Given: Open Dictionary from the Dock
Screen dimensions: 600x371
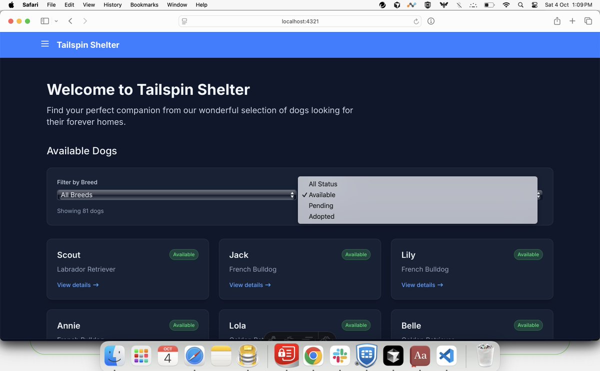Looking at the screenshot, I should pos(420,356).
